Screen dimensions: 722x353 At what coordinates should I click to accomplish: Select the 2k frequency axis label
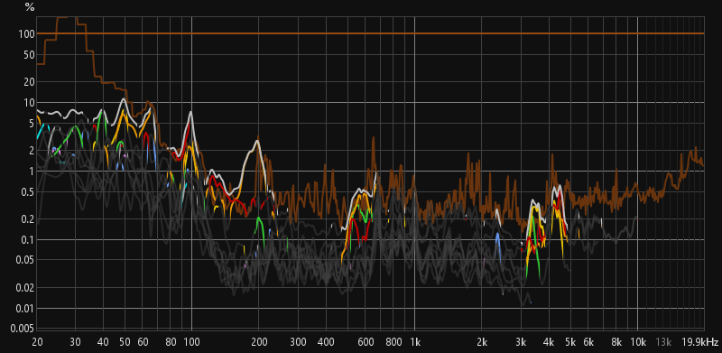pos(482,342)
